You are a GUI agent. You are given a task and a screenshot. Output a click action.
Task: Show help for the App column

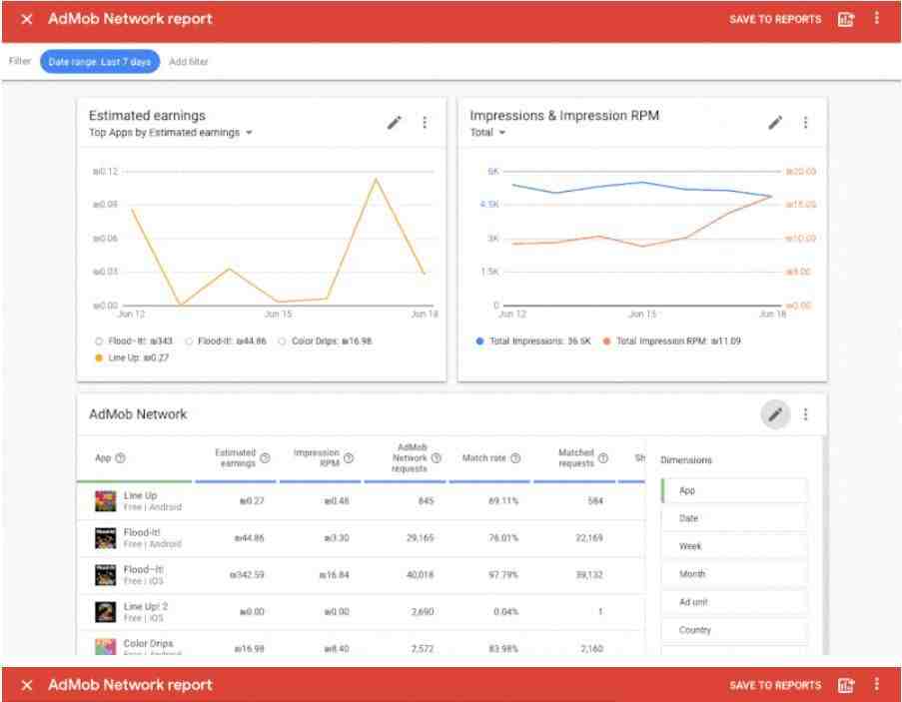pyautogui.click(x=120, y=458)
